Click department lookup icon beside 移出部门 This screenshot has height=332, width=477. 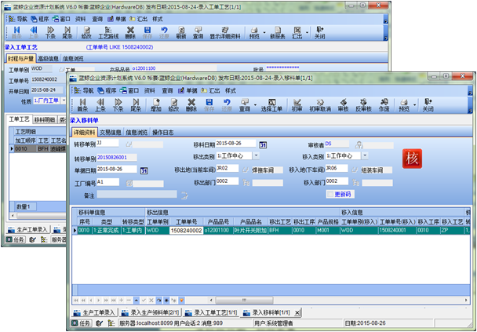tap(246, 183)
